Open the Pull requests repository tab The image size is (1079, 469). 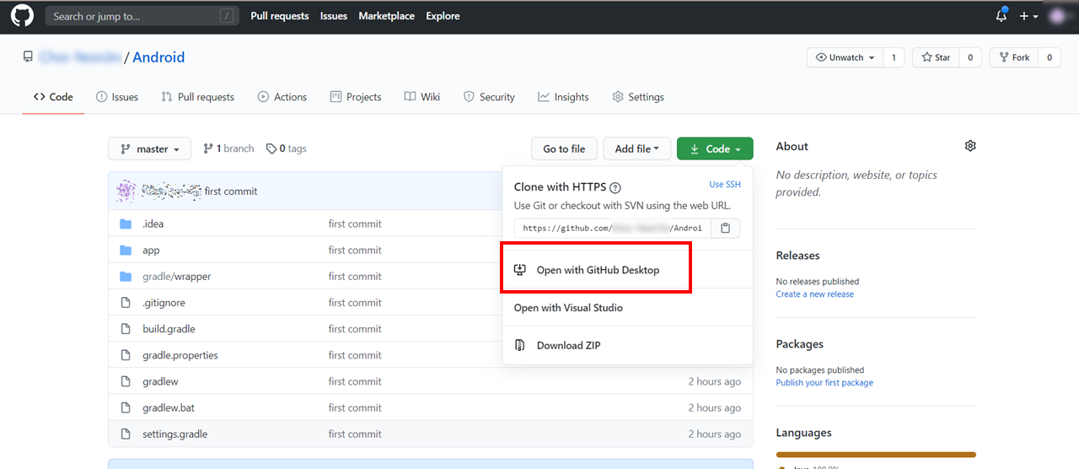(198, 97)
